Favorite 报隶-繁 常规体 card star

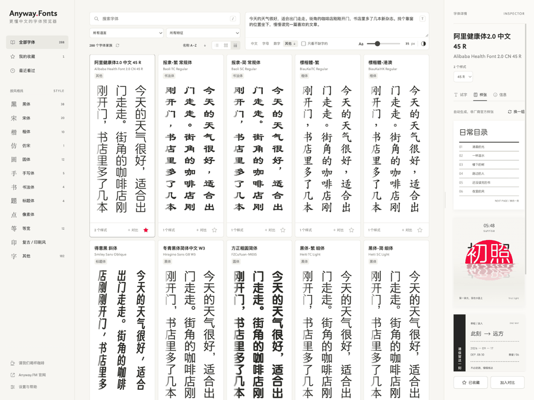(214, 230)
